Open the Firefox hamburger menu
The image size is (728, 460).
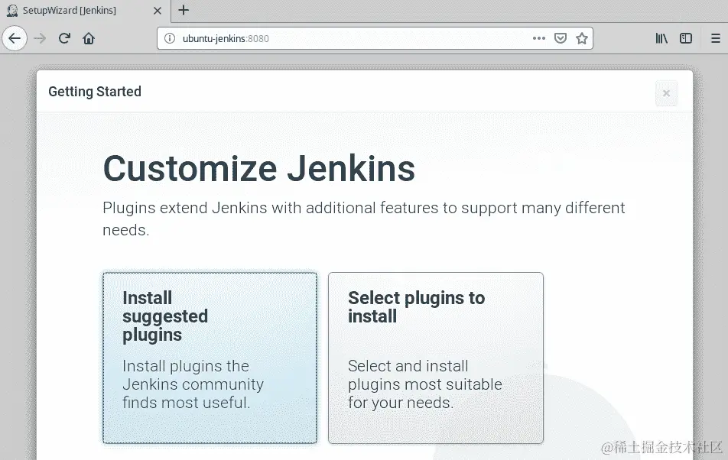point(716,38)
